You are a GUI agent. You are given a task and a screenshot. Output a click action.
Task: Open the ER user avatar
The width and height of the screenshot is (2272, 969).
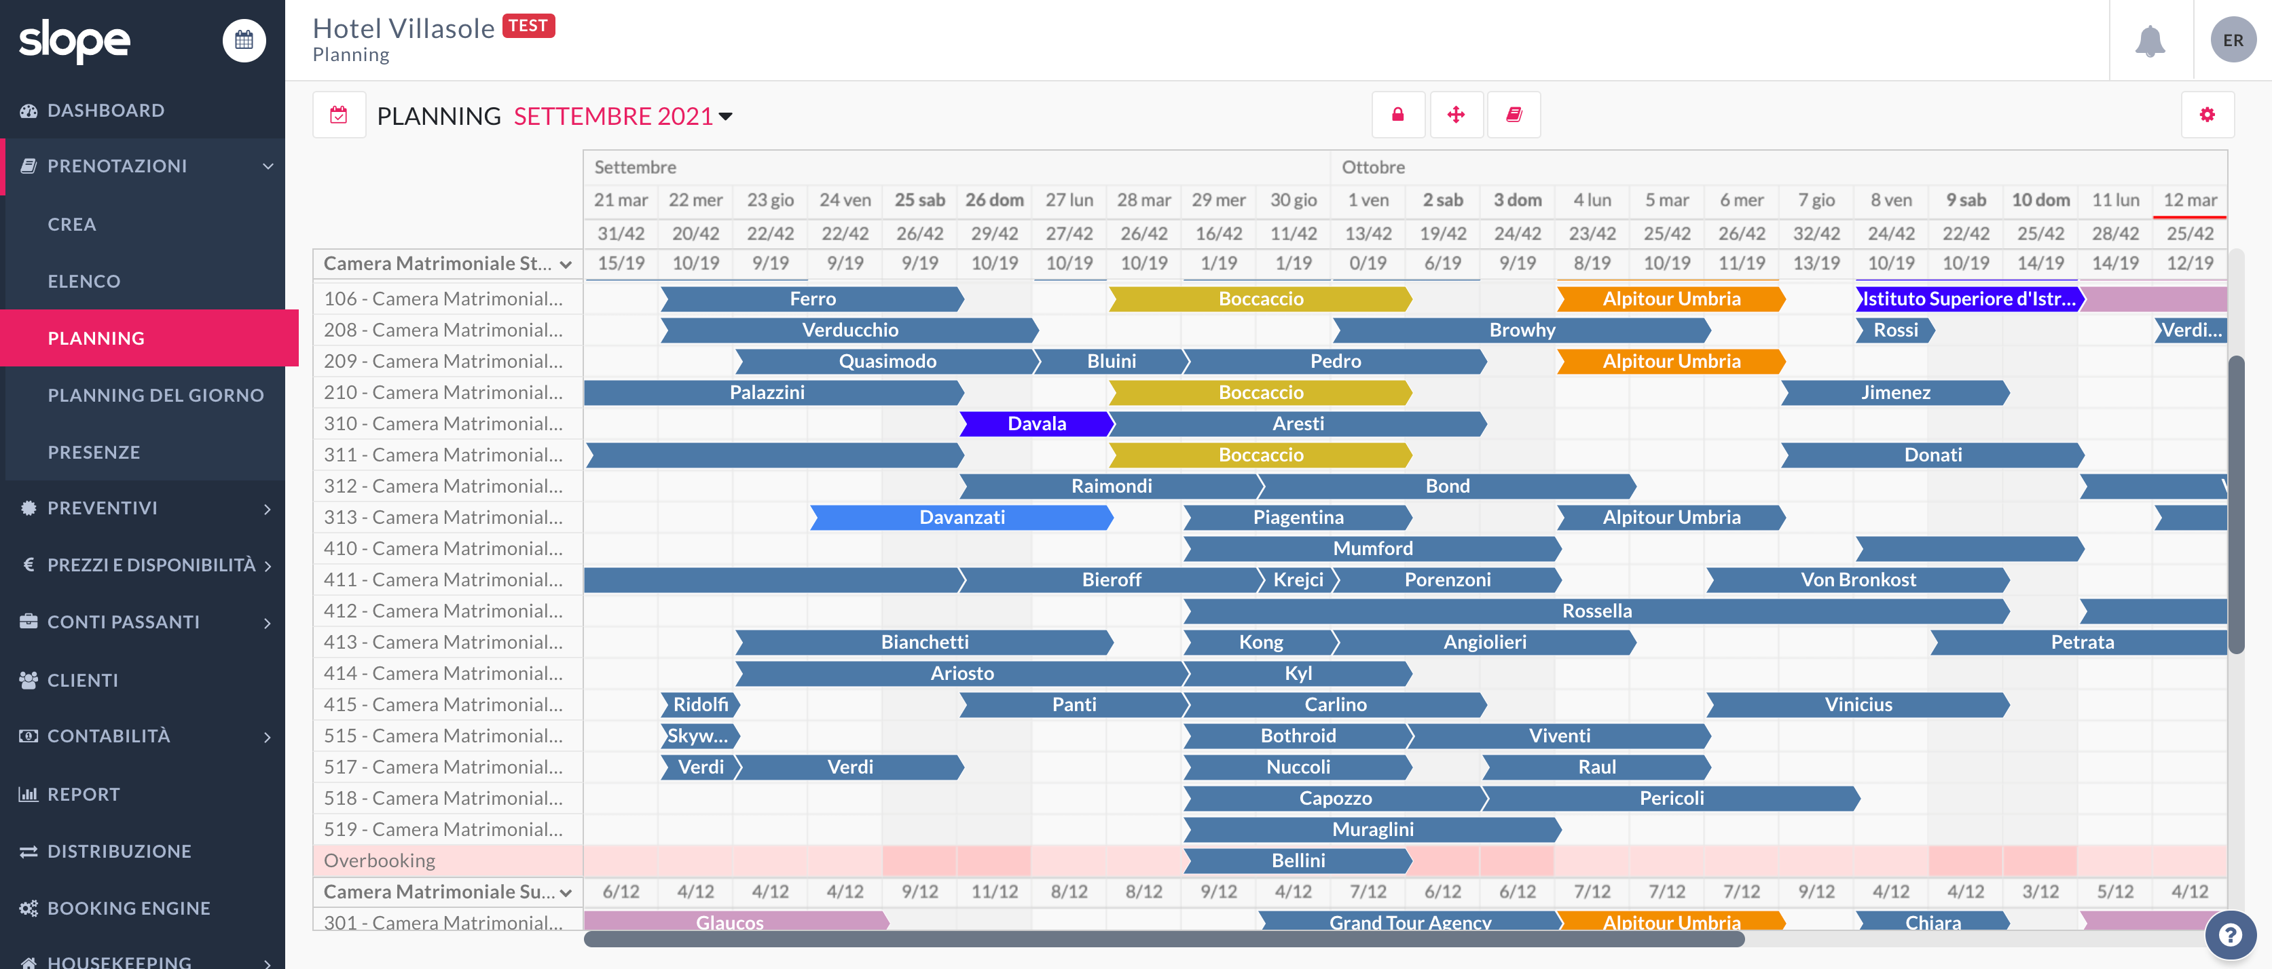(x=2233, y=41)
